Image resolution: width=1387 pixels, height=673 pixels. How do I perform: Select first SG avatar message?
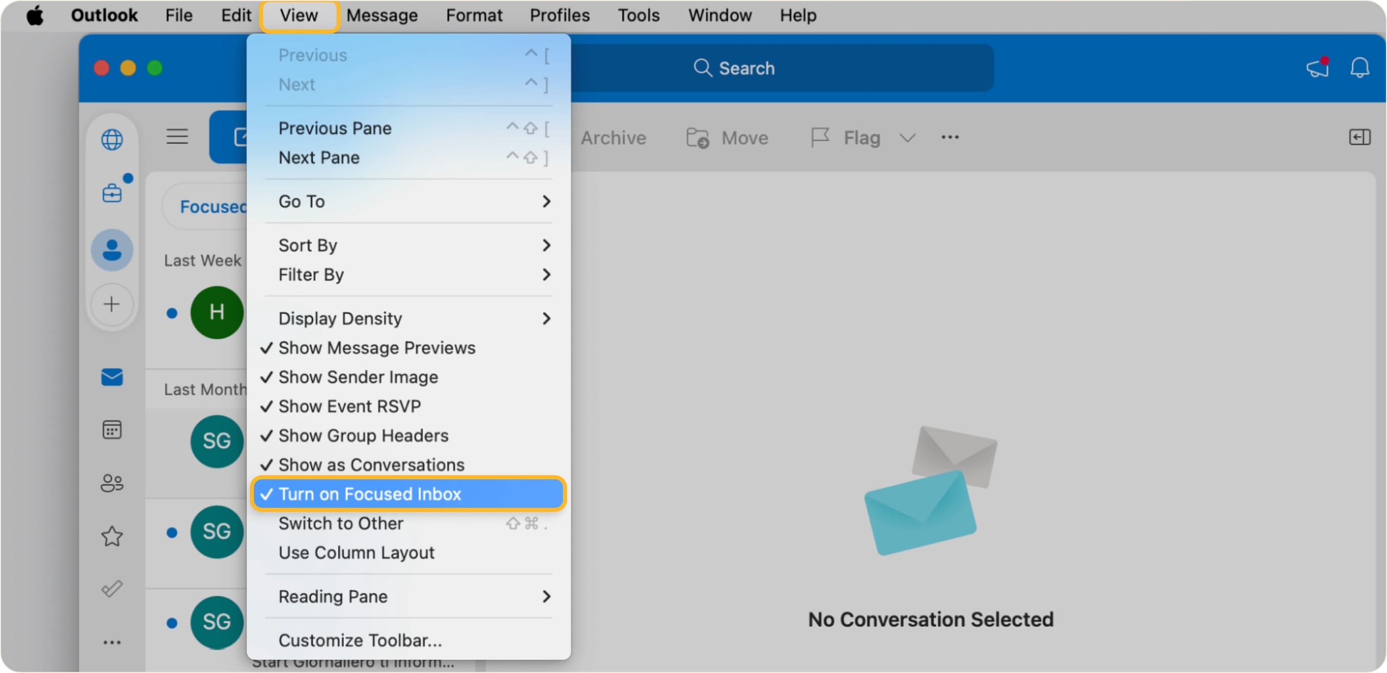click(x=216, y=441)
